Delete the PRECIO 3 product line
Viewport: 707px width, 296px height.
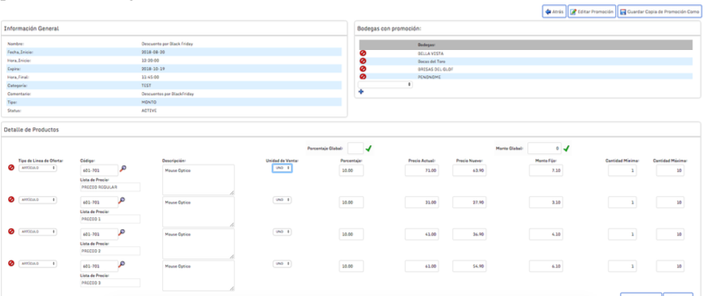pos(11,263)
